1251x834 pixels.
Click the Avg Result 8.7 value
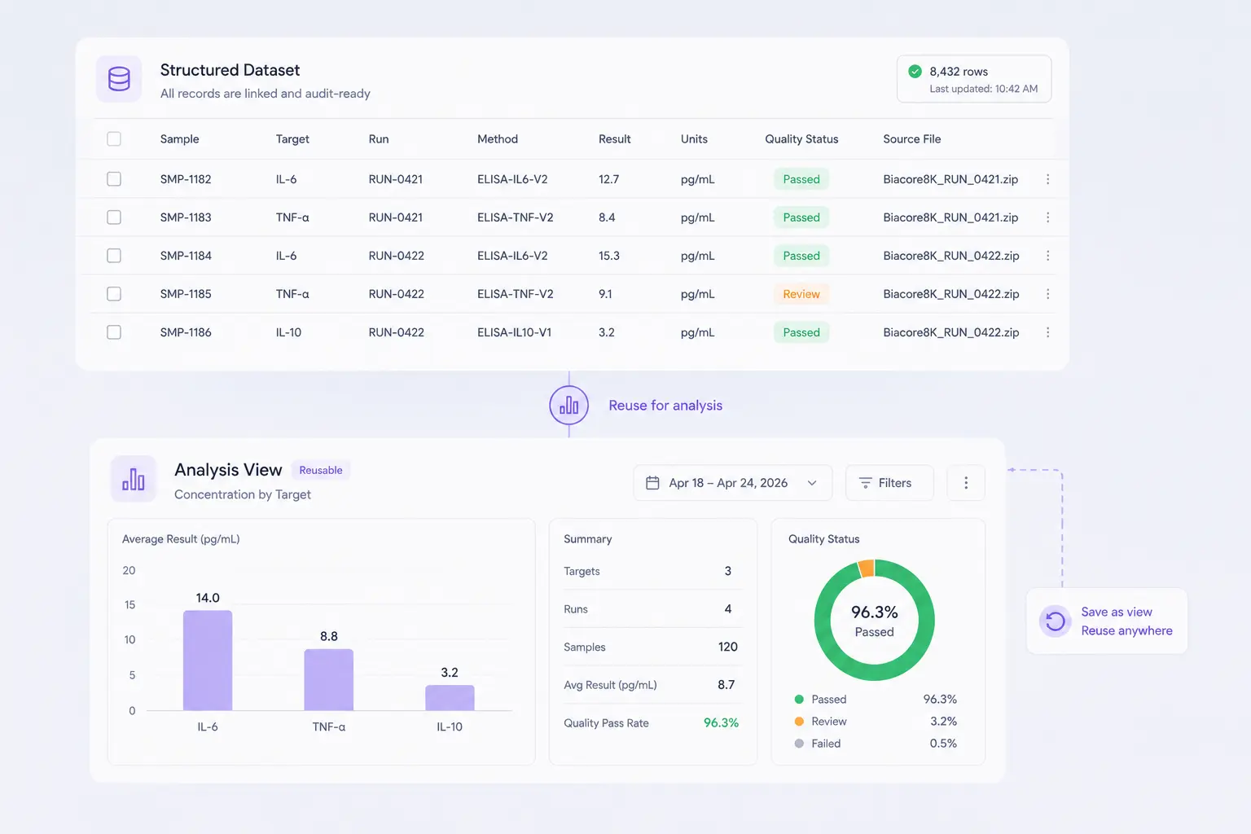726,685
